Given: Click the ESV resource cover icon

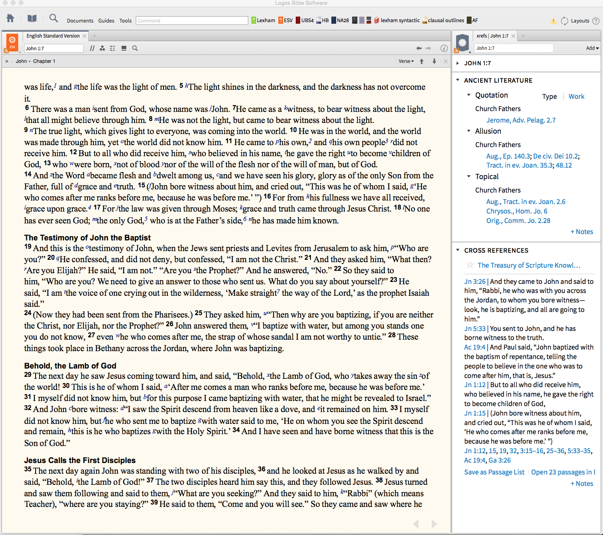Looking at the screenshot, I should [x=12, y=43].
